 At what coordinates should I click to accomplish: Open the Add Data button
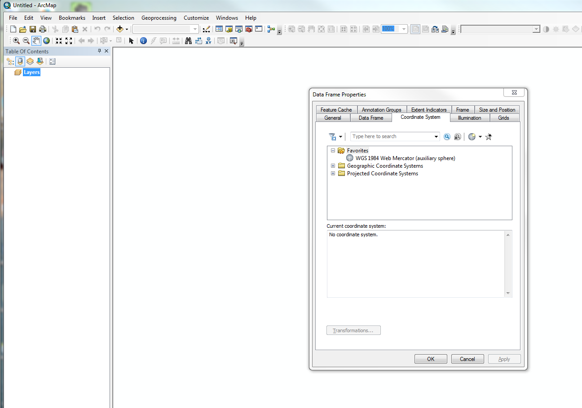(119, 29)
